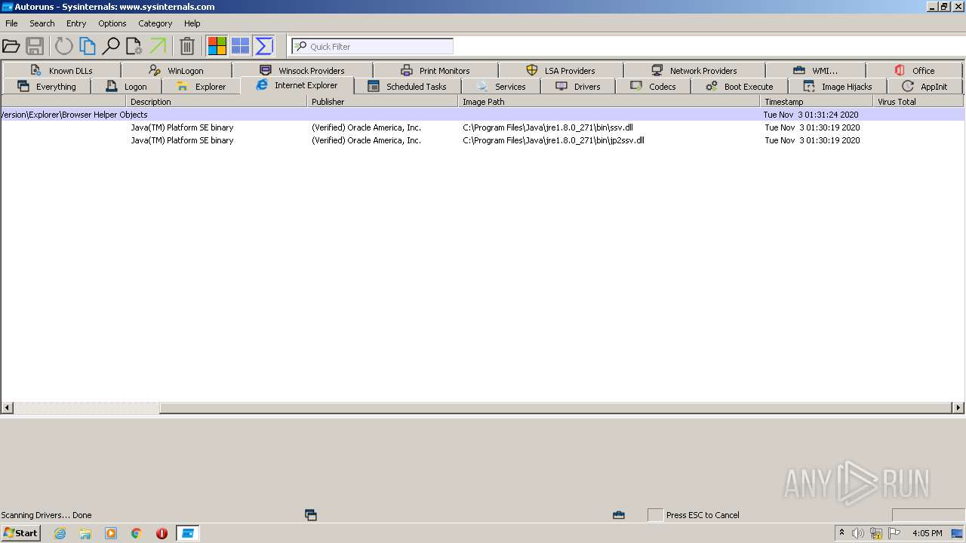Viewport: 966px width, 543px height.
Task: Click the volume speaker tray icon
Action: click(x=858, y=533)
